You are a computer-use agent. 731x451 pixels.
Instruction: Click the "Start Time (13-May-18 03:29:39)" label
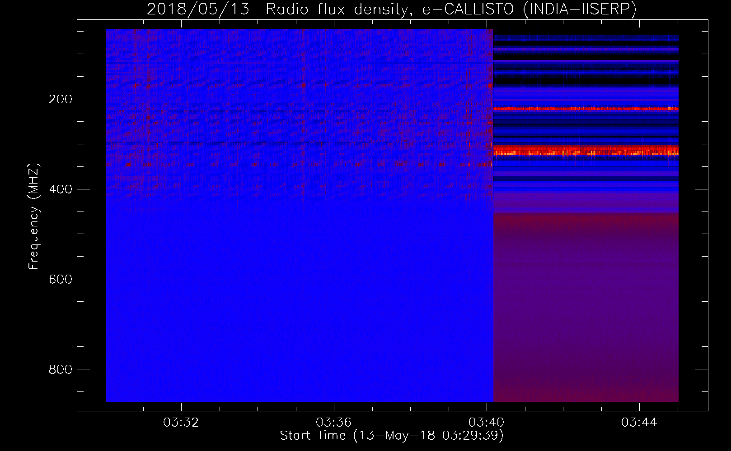click(x=392, y=436)
